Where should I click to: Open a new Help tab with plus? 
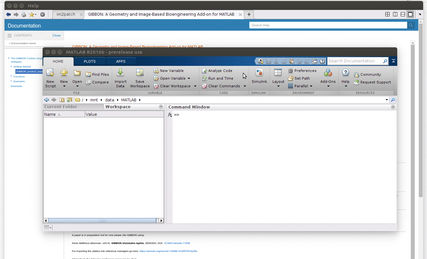coord(249,14)
